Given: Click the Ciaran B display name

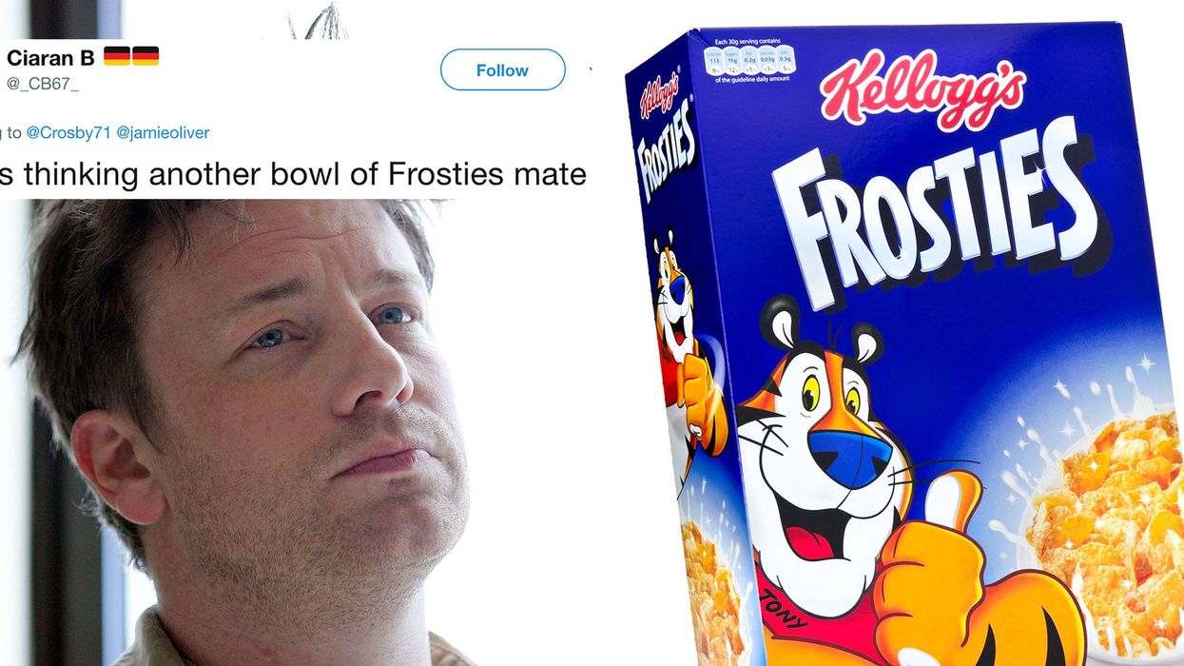Looking at the screenshot, I should (x=49, y=58).
